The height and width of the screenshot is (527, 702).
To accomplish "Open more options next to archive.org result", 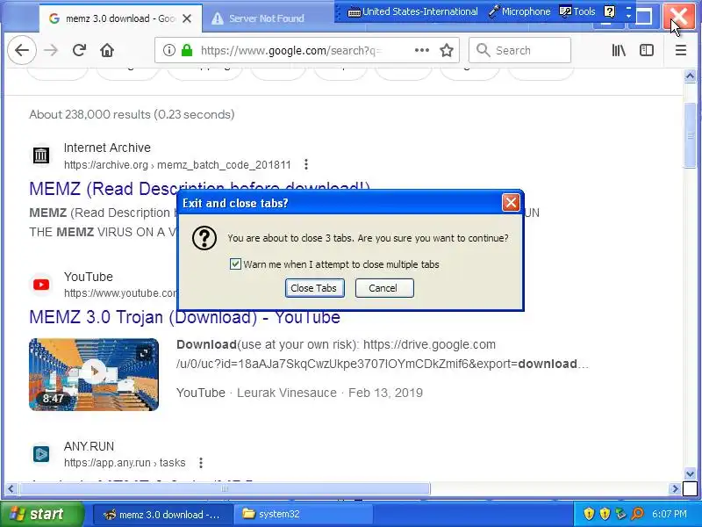I will point(306,164).
